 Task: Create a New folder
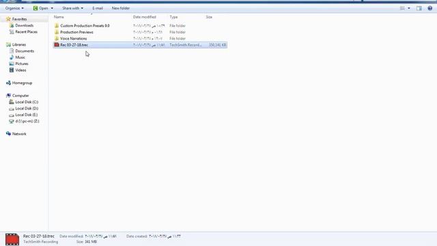pos(121,8)
